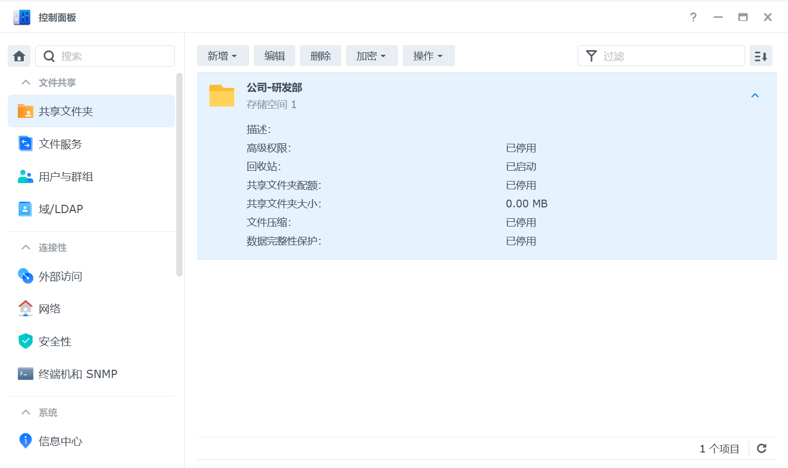Open the 新增 dropdown menu

click(x=223, y=55)
